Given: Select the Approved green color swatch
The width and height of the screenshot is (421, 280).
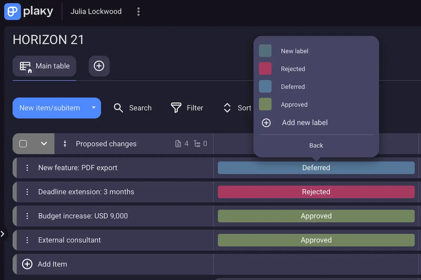Looking at the screenshot, I should coord(265,104).
